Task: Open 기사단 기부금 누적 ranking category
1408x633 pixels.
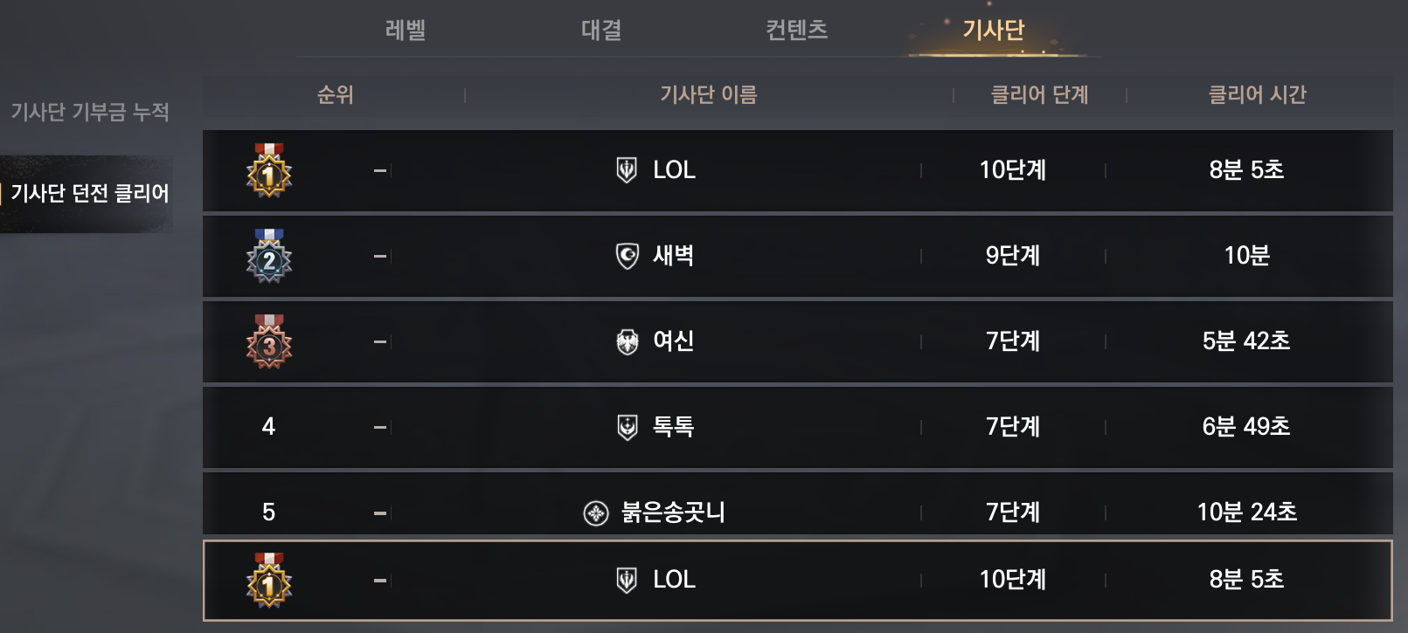Action: click(x=90, y=112)
